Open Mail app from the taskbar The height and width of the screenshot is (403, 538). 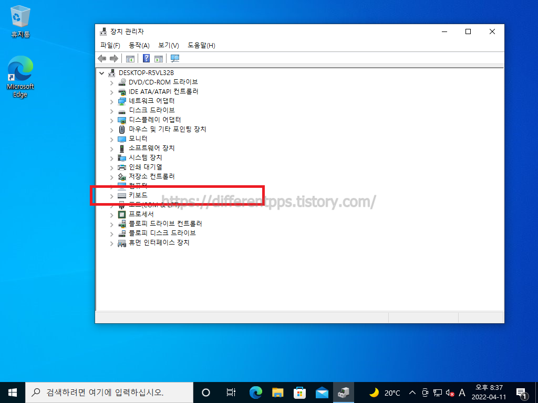click(322, 393)
